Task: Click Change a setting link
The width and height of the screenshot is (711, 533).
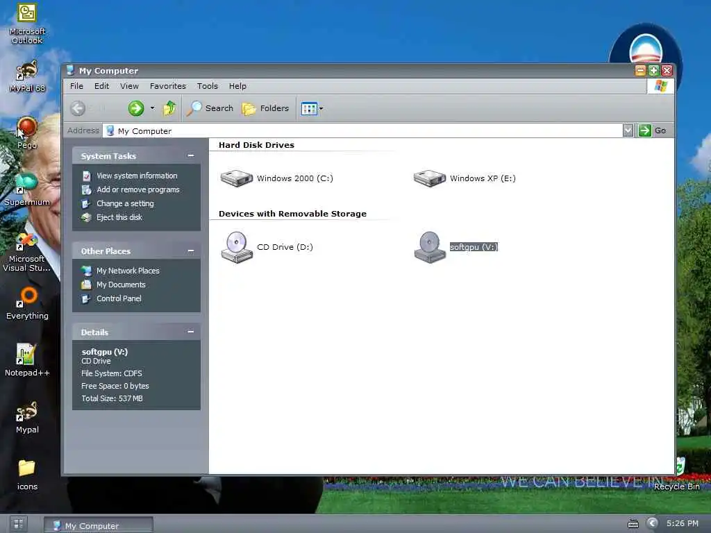Action: [x=125, y=203]
